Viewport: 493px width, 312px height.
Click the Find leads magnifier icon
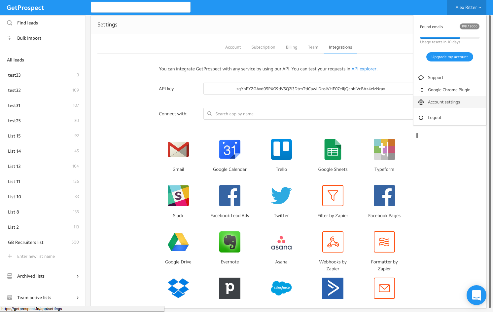coord(10,23)
